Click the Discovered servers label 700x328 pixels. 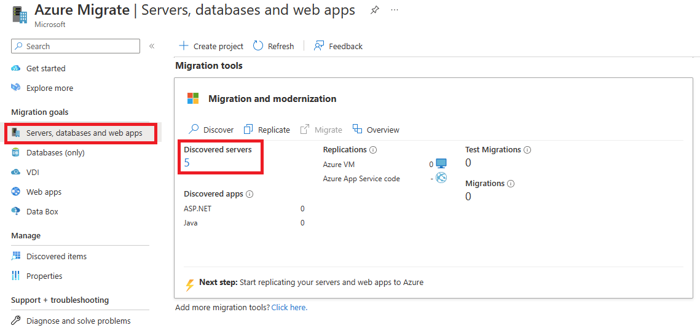coord(218,149)
